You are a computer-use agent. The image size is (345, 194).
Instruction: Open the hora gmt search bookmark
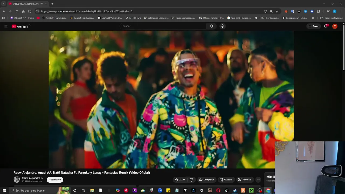click(x=239, y=18)
